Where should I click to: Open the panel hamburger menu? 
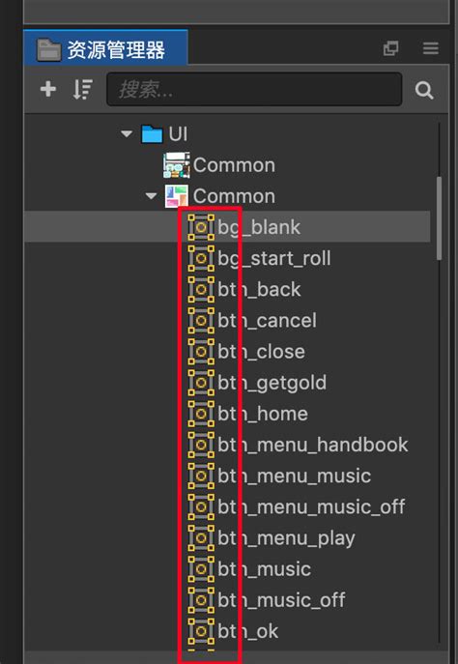coord(431,48)
